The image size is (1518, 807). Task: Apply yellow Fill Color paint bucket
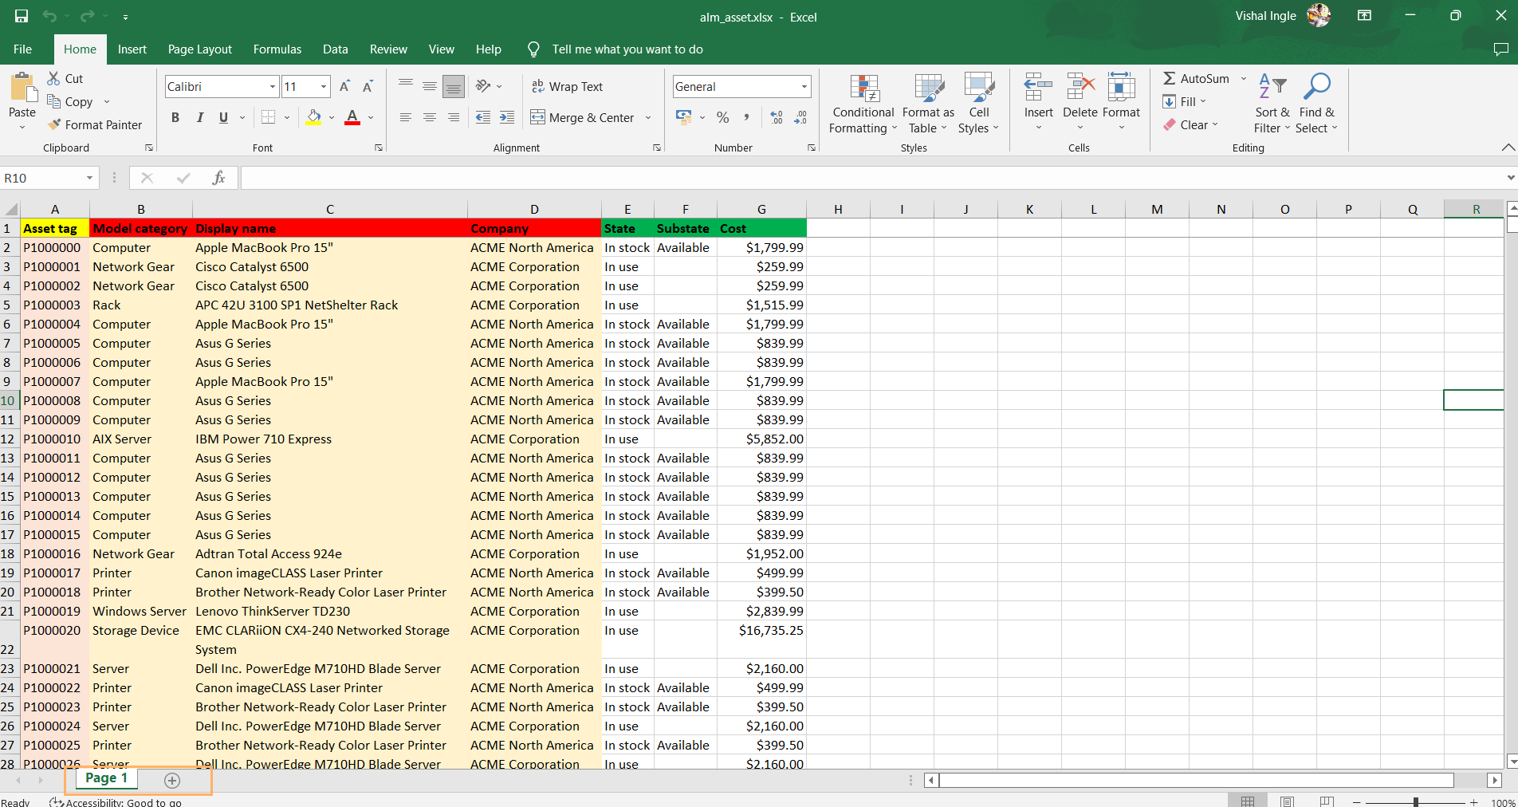tap(314, 117)
